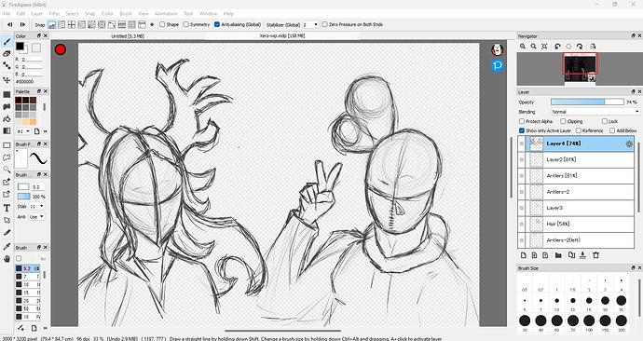Open the Blending mode dropdown

pos(595,112)
